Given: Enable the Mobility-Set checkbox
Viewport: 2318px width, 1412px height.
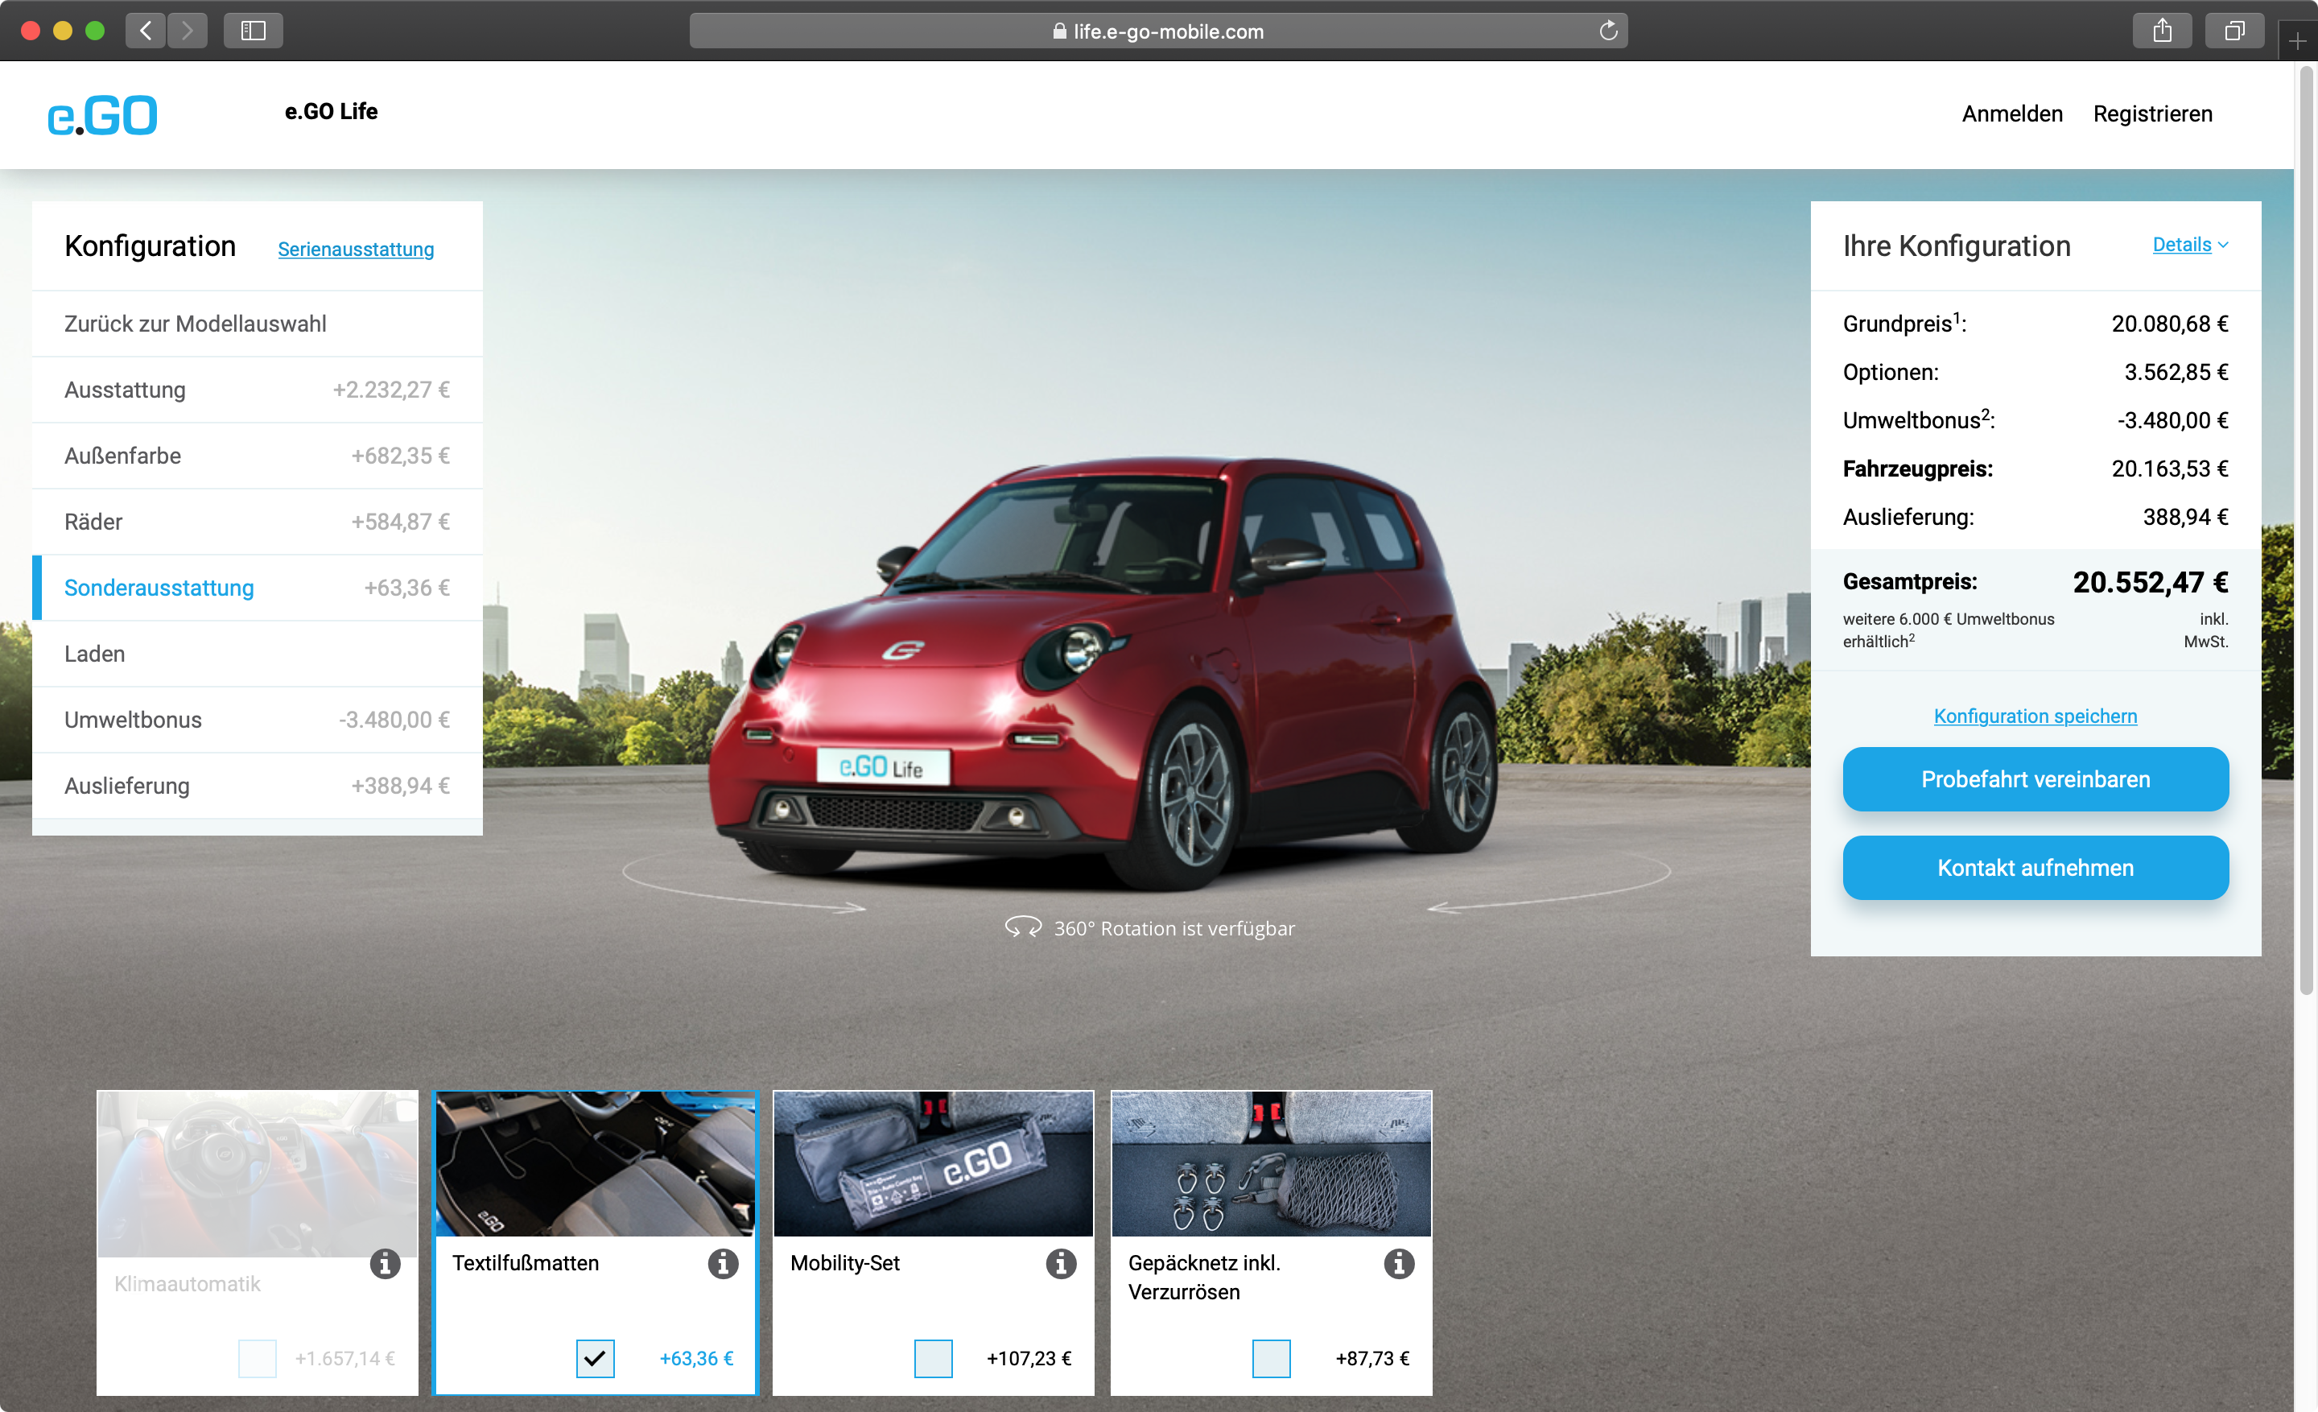Looking at the screenshot, I should pyautogui.click(x=933, y=1358).
